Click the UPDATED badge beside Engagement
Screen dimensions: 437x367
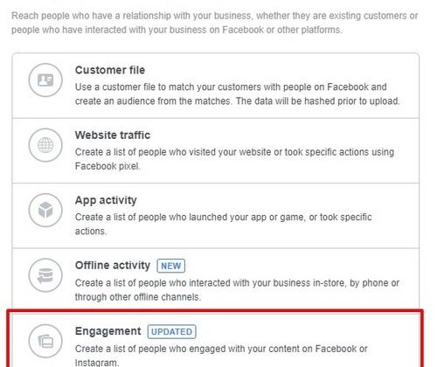click(171, 332)
